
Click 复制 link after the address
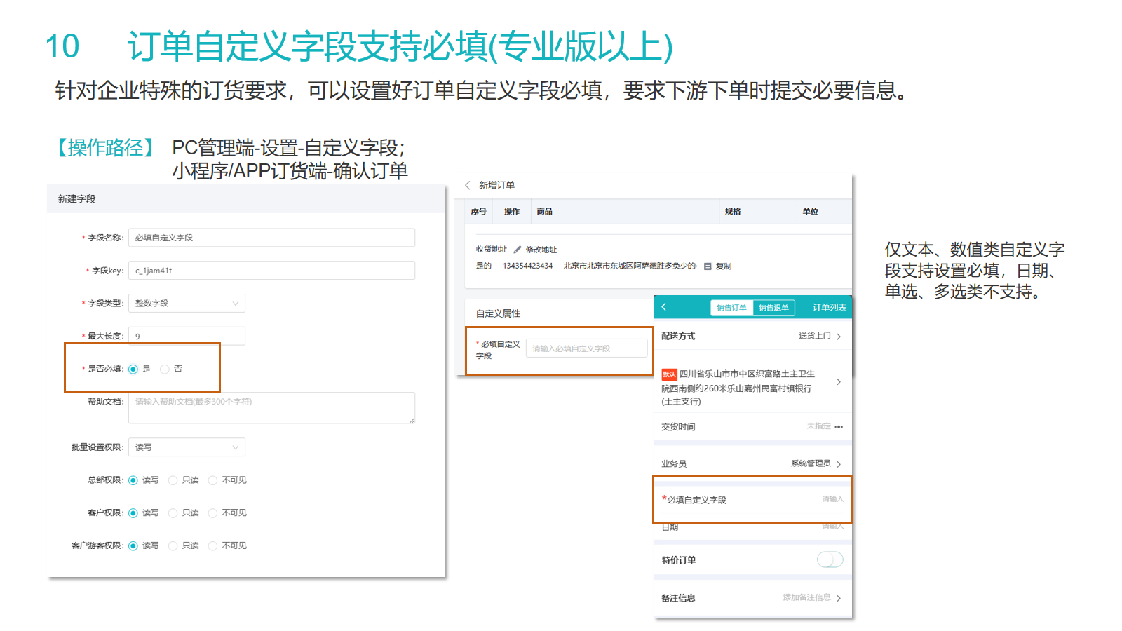(724, 266)
